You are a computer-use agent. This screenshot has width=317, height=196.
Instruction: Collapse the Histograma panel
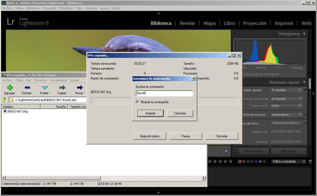click(x=304, y=34)
